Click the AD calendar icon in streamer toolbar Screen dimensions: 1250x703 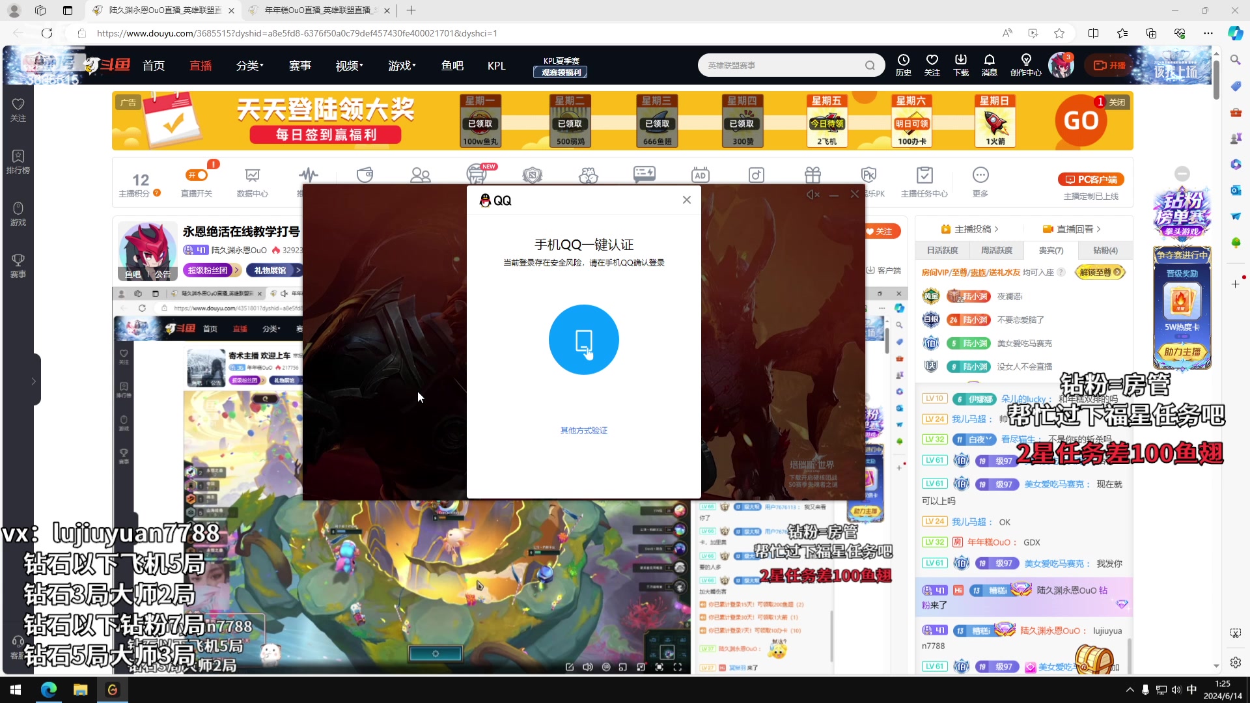[701, 175]
